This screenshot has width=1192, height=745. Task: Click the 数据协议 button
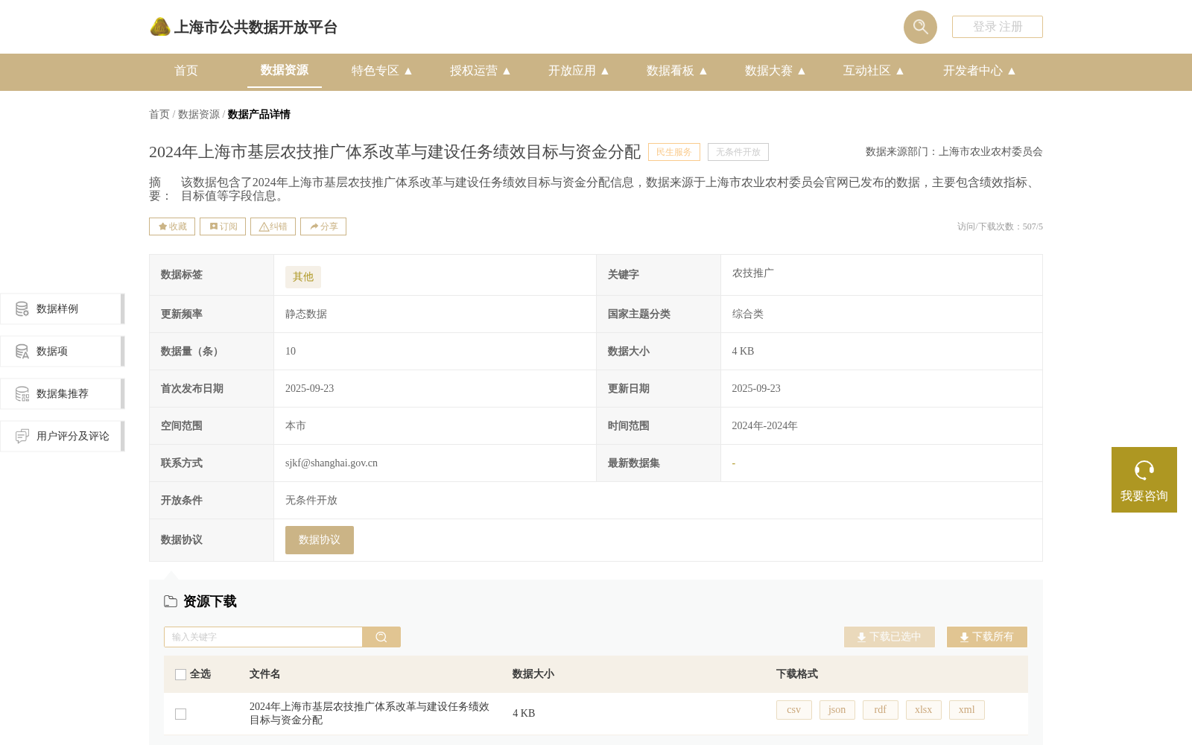[x=320, y=540]
